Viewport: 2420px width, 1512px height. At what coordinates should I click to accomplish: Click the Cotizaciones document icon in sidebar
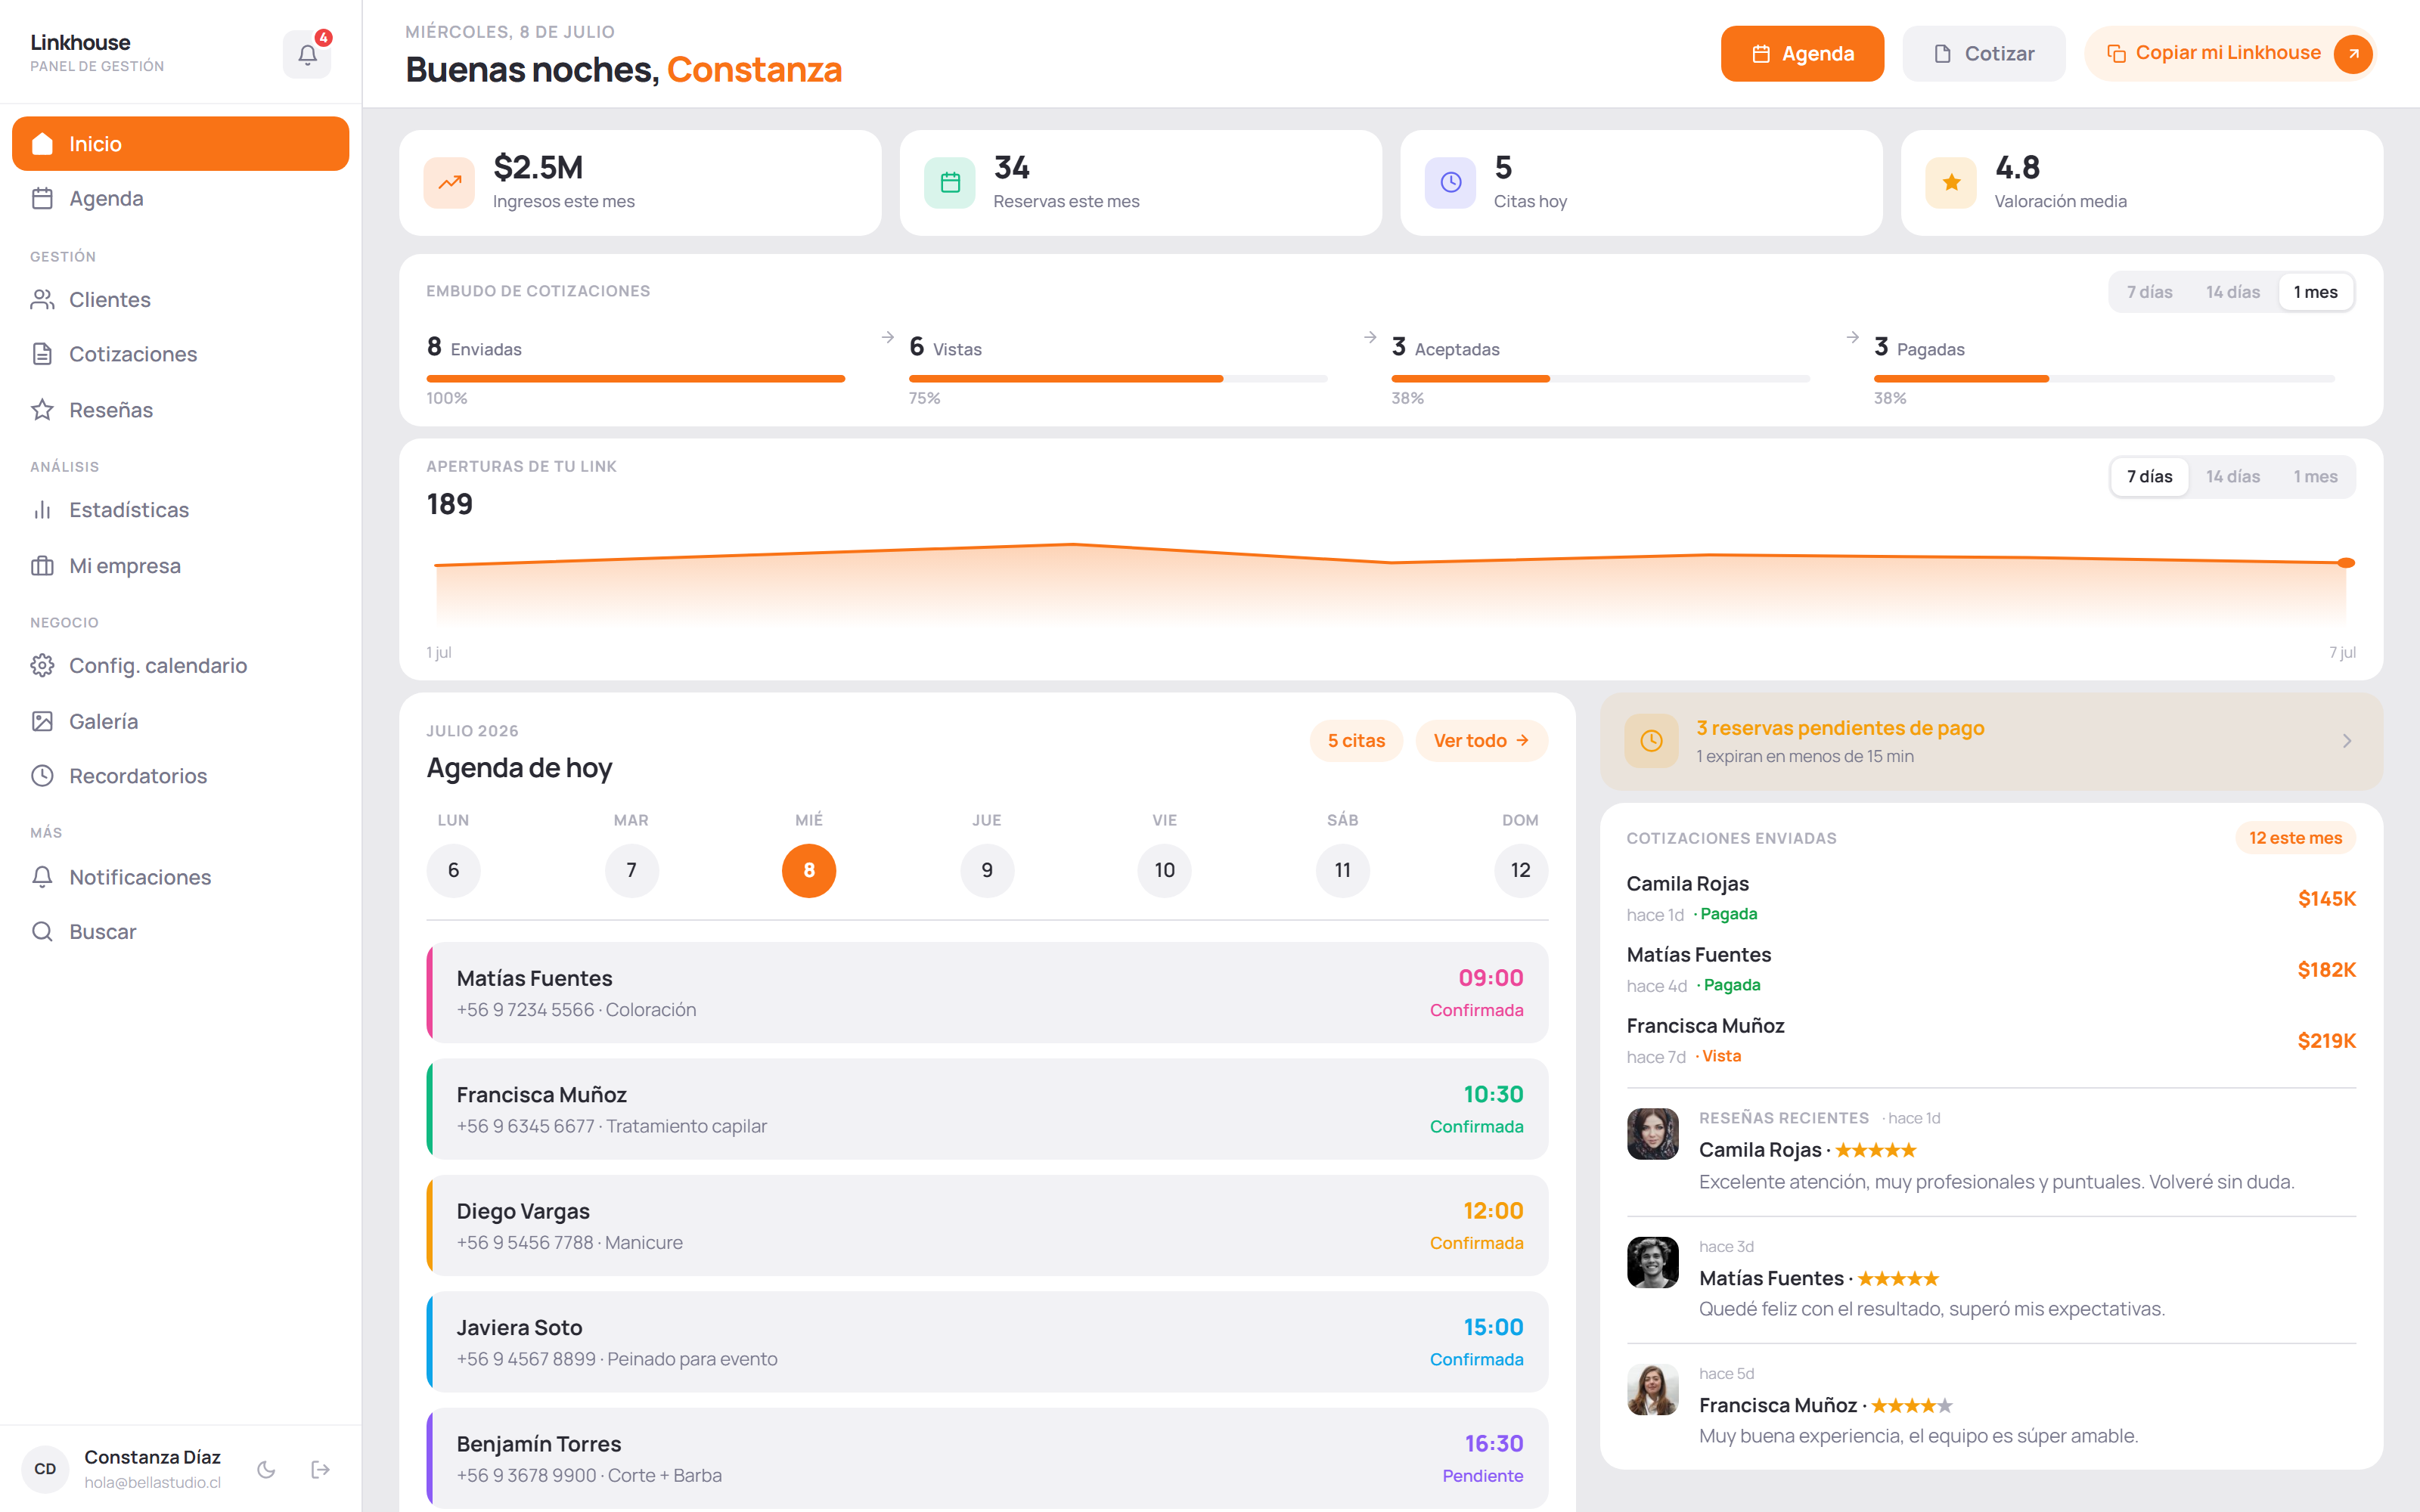[x=42, y=354]
